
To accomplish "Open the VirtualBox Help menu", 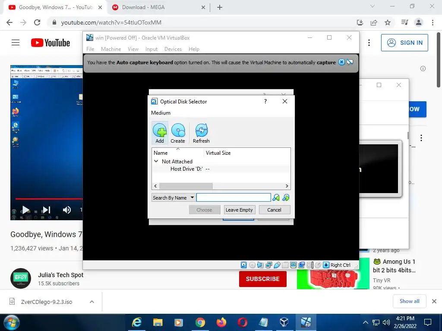I will click(194, 49).
